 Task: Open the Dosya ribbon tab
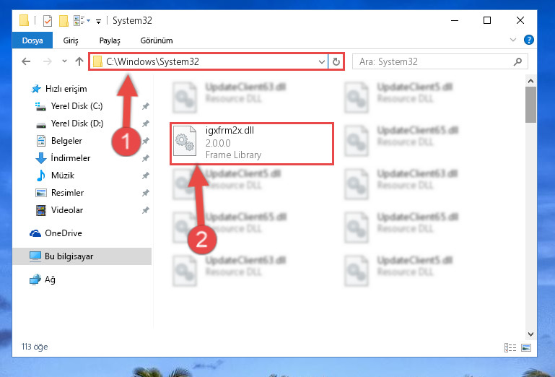(x=32, y=40)
